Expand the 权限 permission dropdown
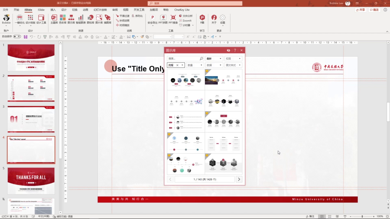Screen dimensions: 390x219 coord(233,58)
